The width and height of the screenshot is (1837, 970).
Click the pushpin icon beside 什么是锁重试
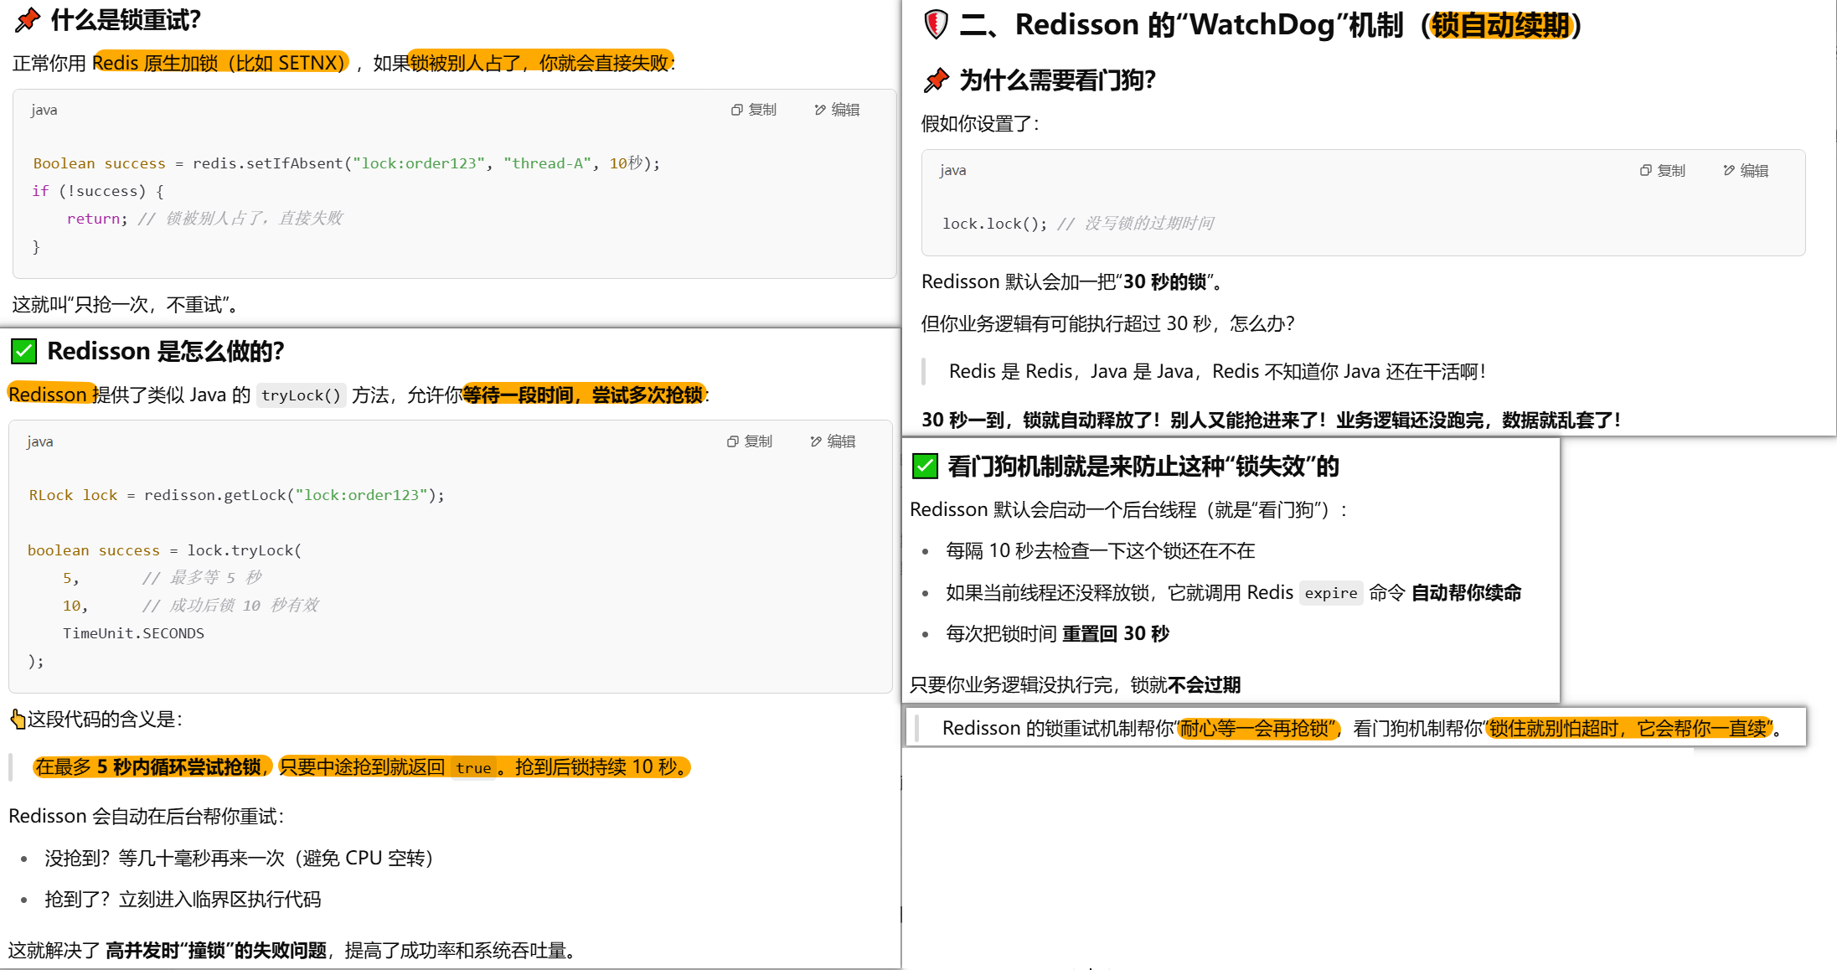28,19
